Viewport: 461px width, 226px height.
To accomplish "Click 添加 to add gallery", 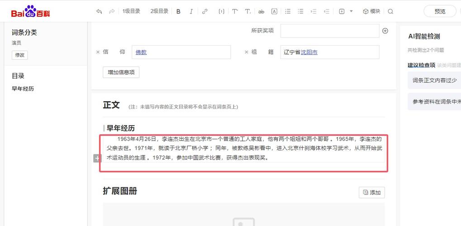I will [x=372, y=193].
